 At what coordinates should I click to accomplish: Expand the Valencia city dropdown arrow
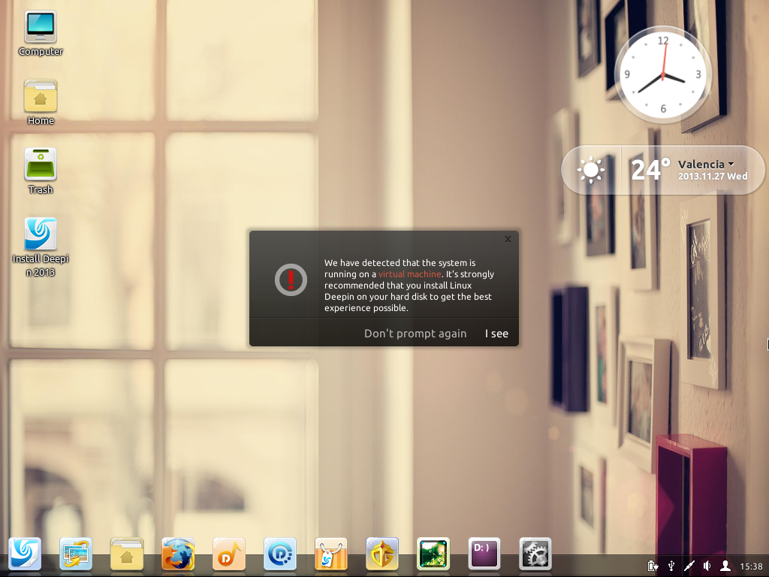point(731,164)
